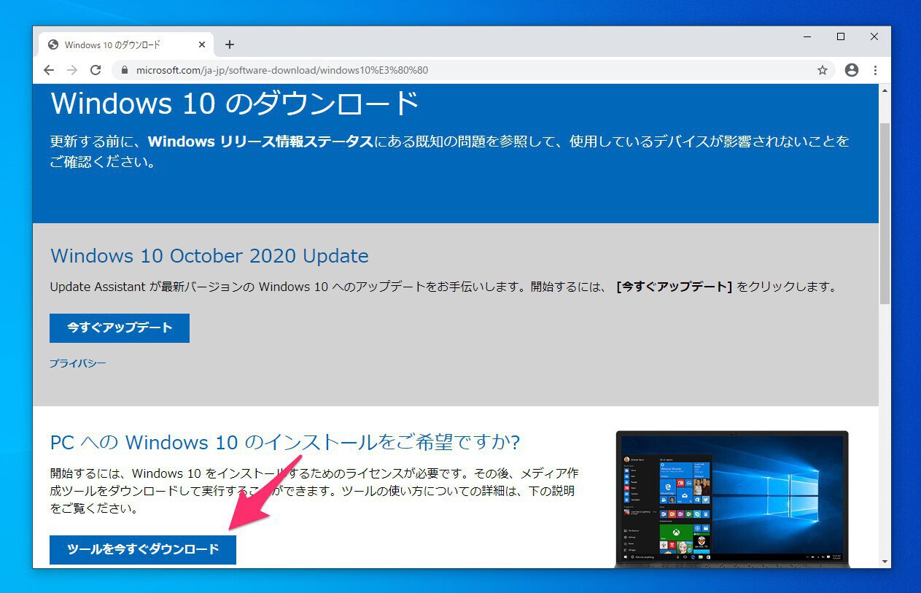The width and height of the screenshot is (921, 593).
Task: Bookmark this page with the star icon
Action: point(823,70)
